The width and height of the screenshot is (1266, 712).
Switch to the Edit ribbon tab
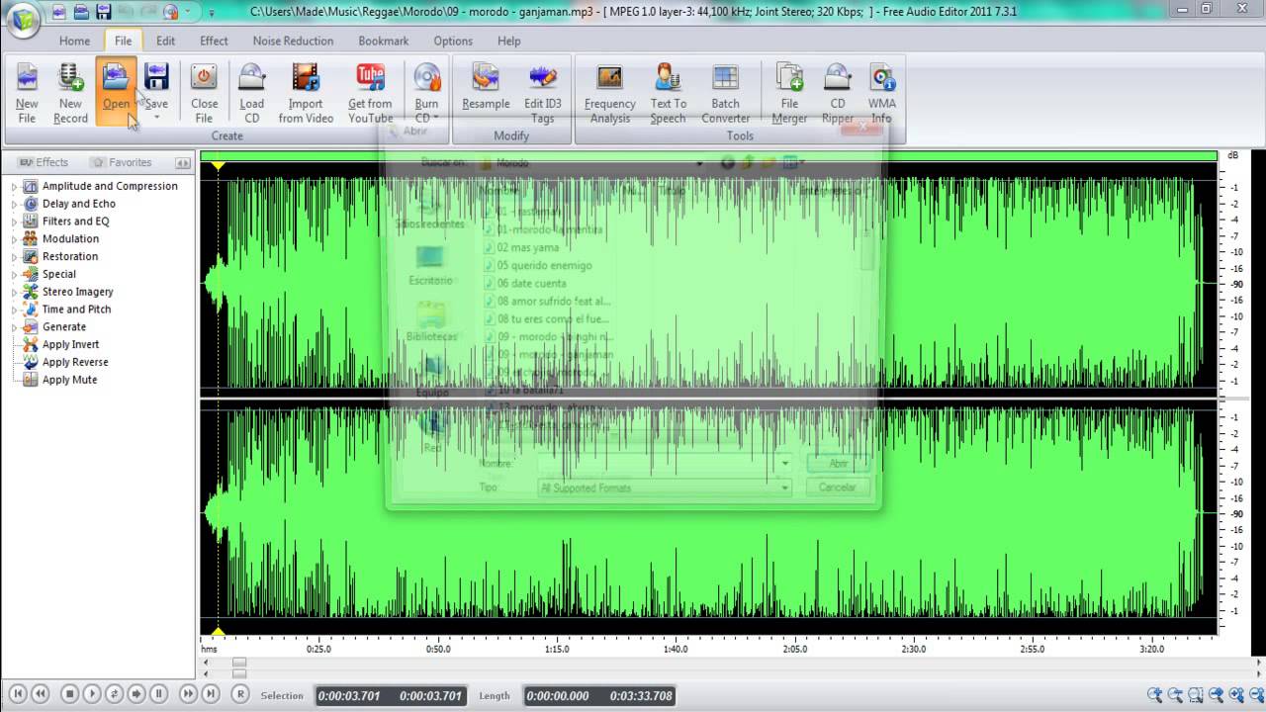point(165,41)
